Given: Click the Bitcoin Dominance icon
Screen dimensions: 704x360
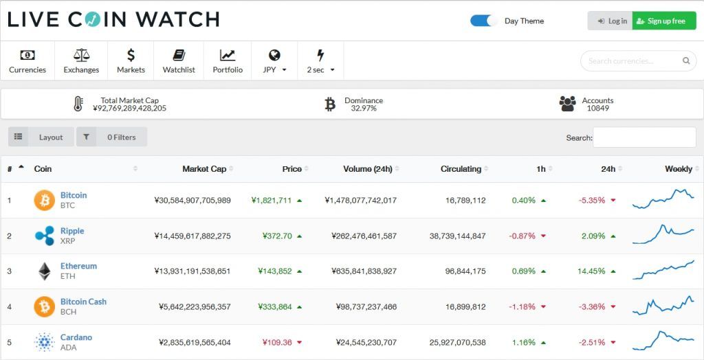Looking at the screenshot, I should (x=330, y=104).
